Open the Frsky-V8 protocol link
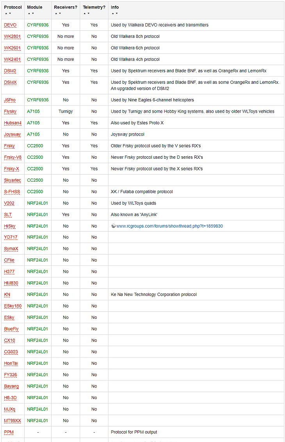The width and height of the screenshot is (285, 442). 13,157
